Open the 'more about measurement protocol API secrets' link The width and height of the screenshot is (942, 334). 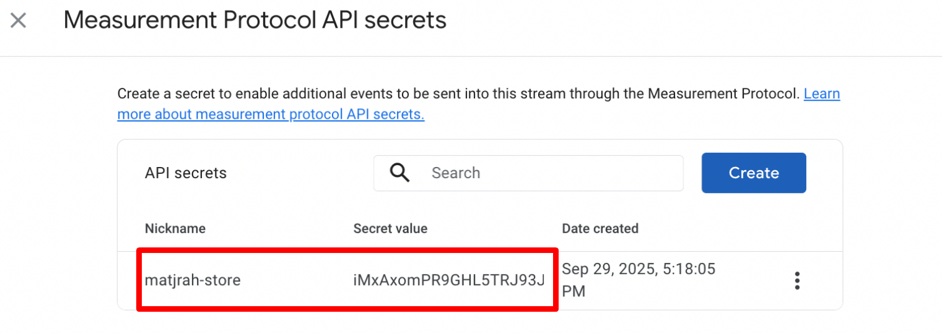point(271,114)
